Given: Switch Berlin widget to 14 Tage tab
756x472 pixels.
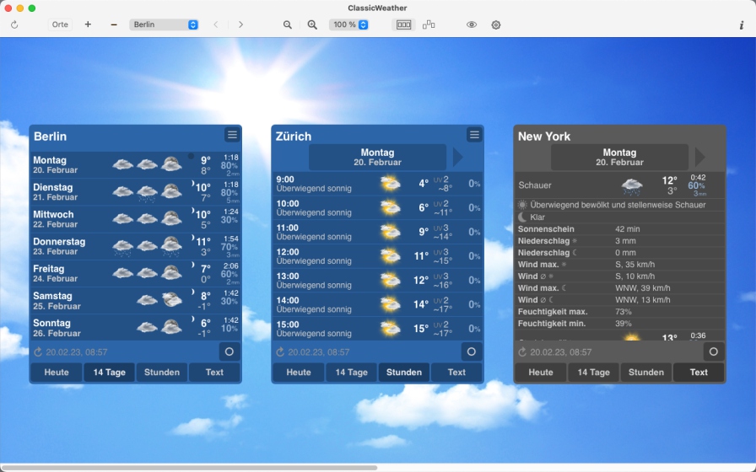Looking at the screenshot, I should [110, 373].
